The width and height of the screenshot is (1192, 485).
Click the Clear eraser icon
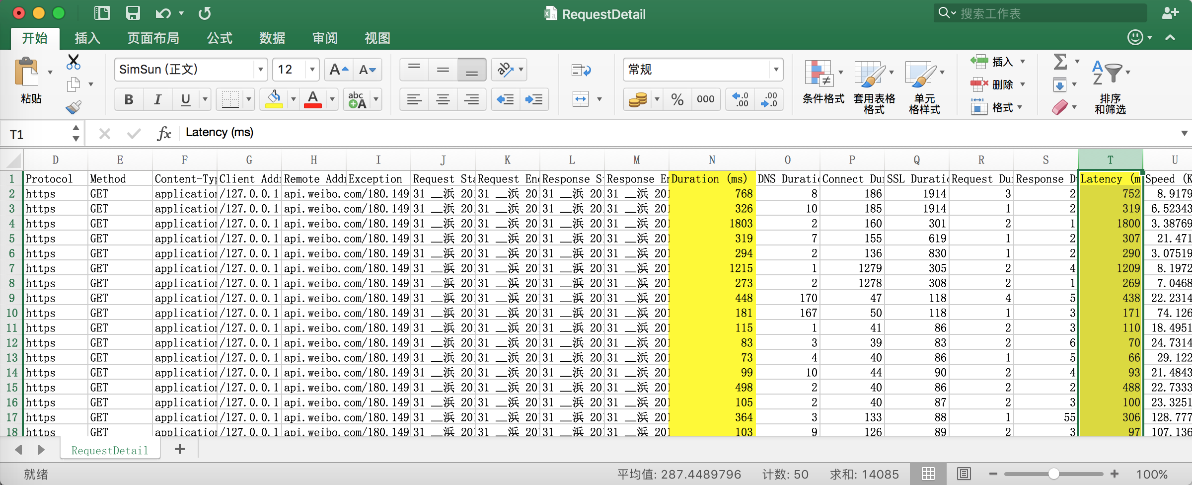(x=1059, y=107)
